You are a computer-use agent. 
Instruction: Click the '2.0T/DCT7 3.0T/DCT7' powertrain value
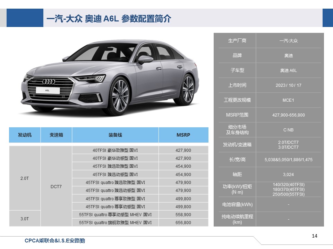tap(288, 145)
